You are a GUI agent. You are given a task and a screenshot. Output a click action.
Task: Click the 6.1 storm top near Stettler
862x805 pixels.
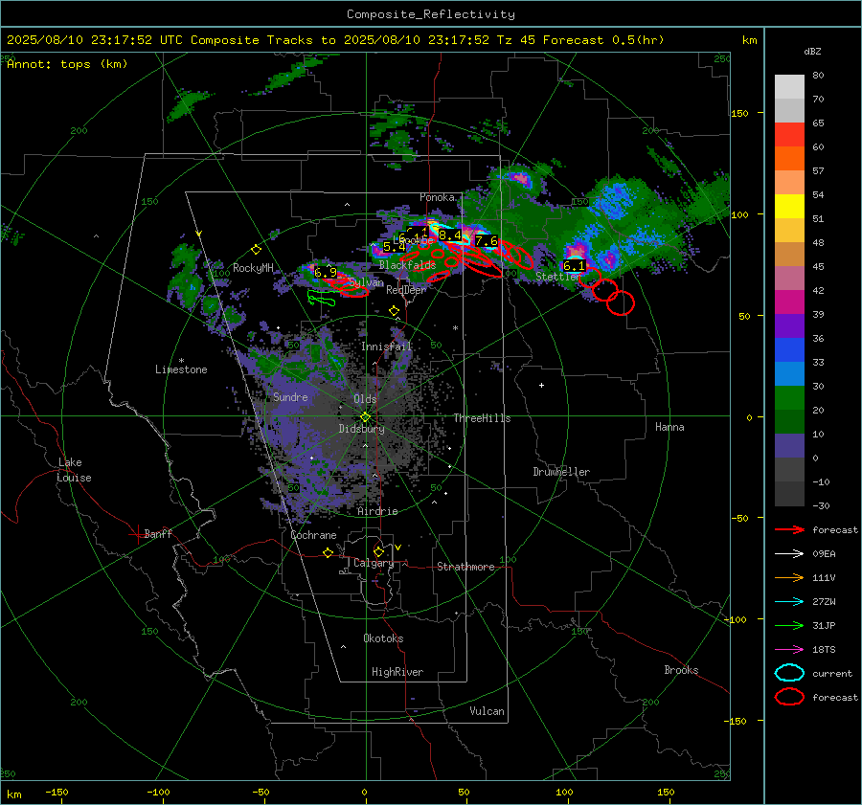click(x=575, y=266)
